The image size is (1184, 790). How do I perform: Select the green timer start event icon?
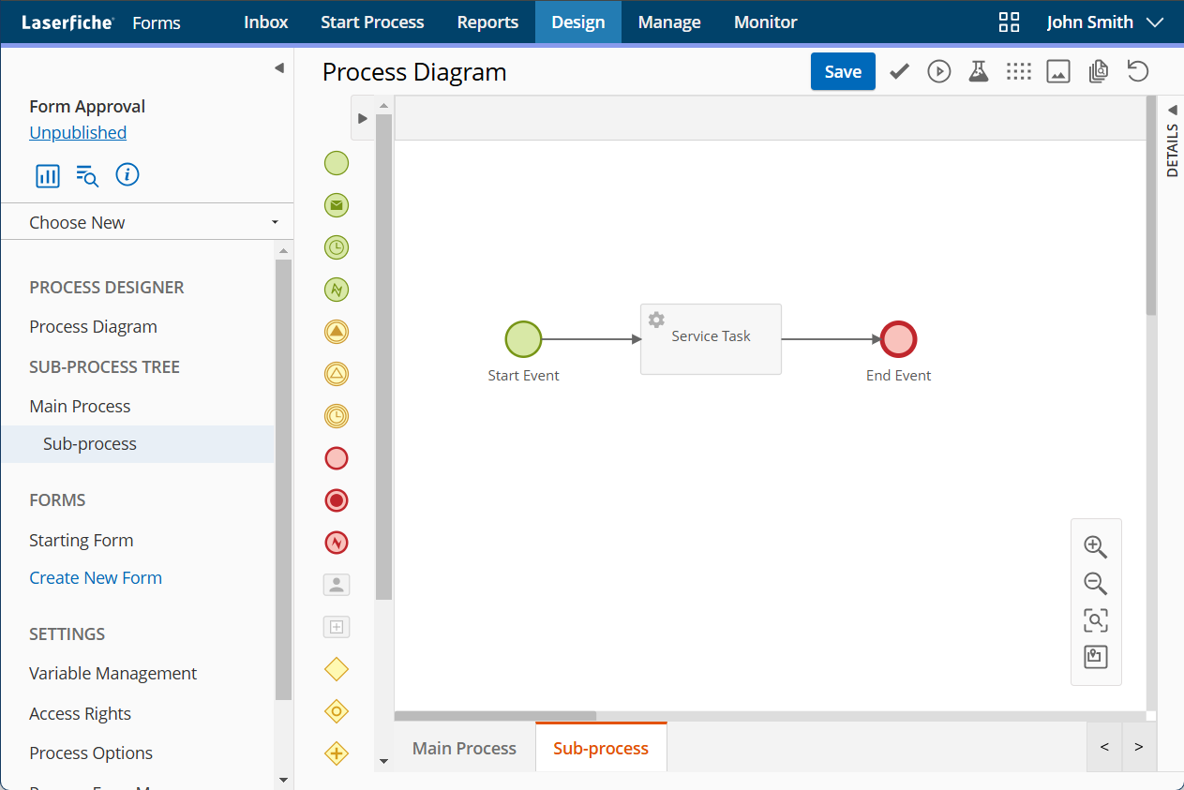tap(336, 247)
